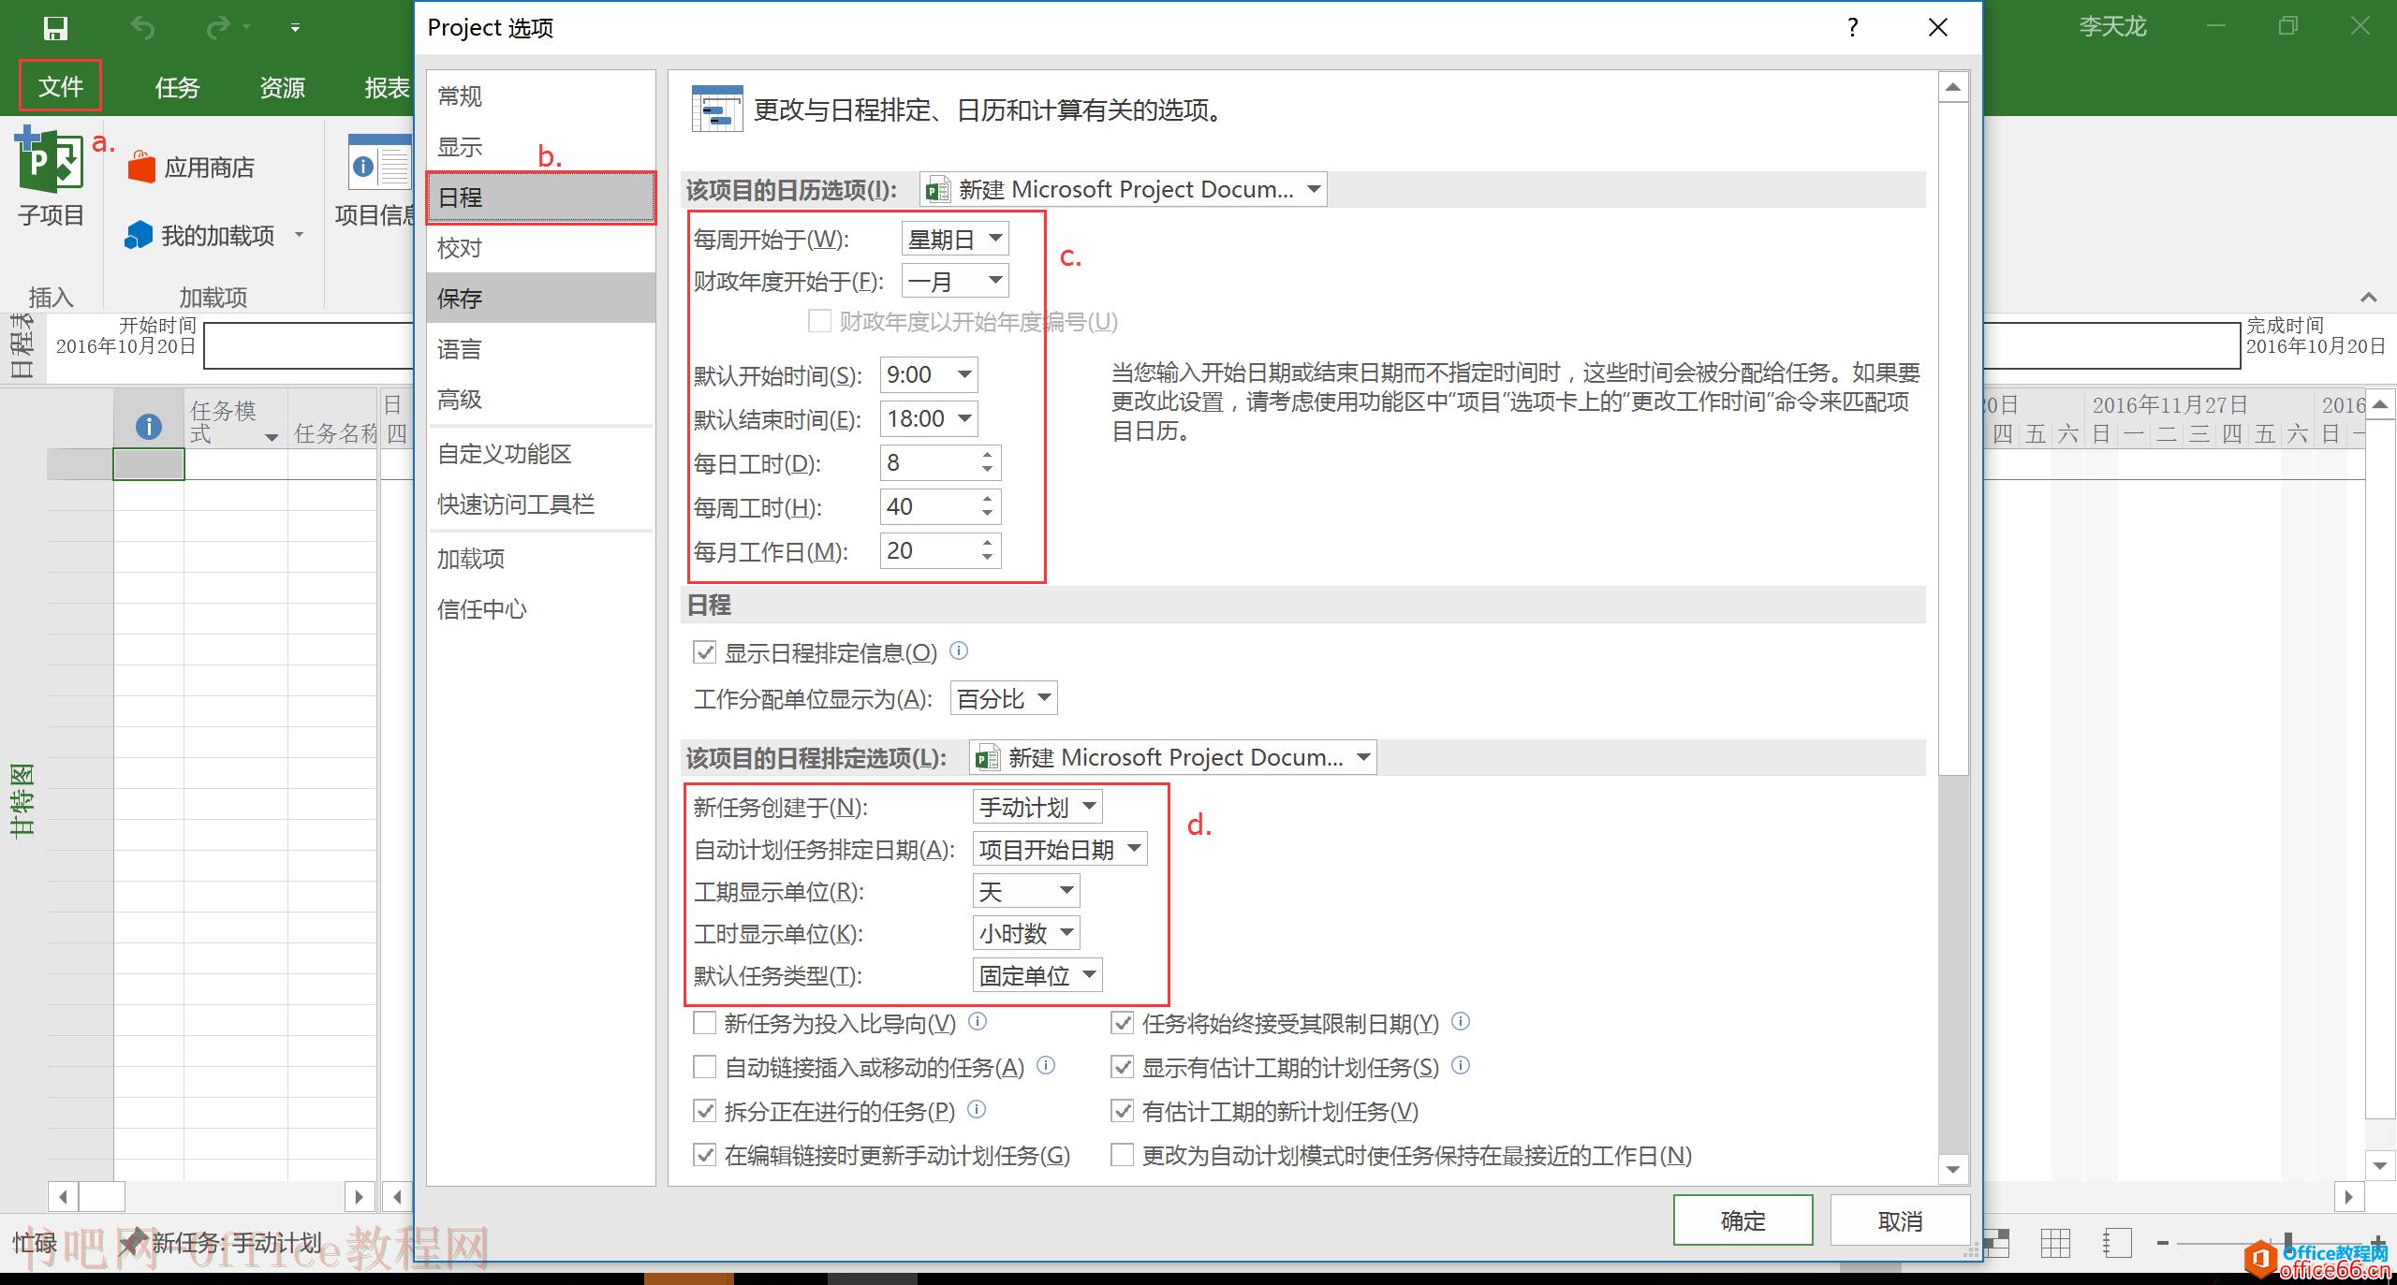Click the Save icon in quick access toolbar
The width and height of the screenshot is (2397, 1285).
55,28
